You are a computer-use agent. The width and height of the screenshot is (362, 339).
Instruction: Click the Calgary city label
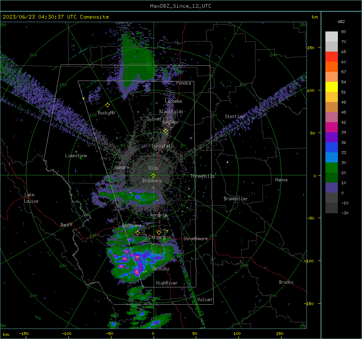[157, 237]
